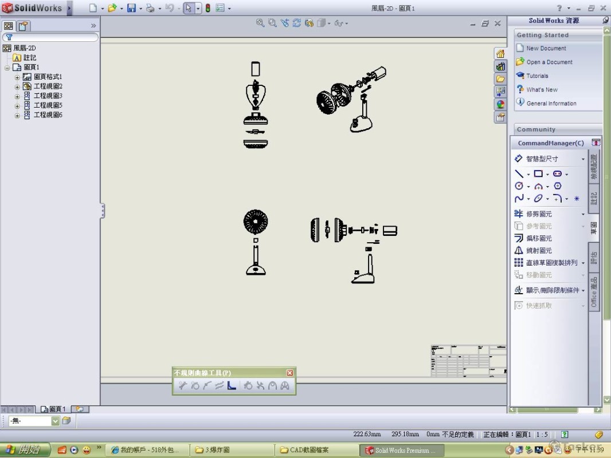Click the Rebuild traffic light icon
Screen dimensions: 611x458
pyautogui.click(x=207, y=8)
